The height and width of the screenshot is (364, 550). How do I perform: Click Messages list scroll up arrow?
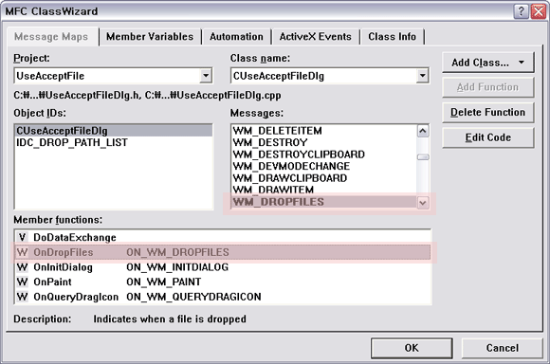tap(423, 131)
